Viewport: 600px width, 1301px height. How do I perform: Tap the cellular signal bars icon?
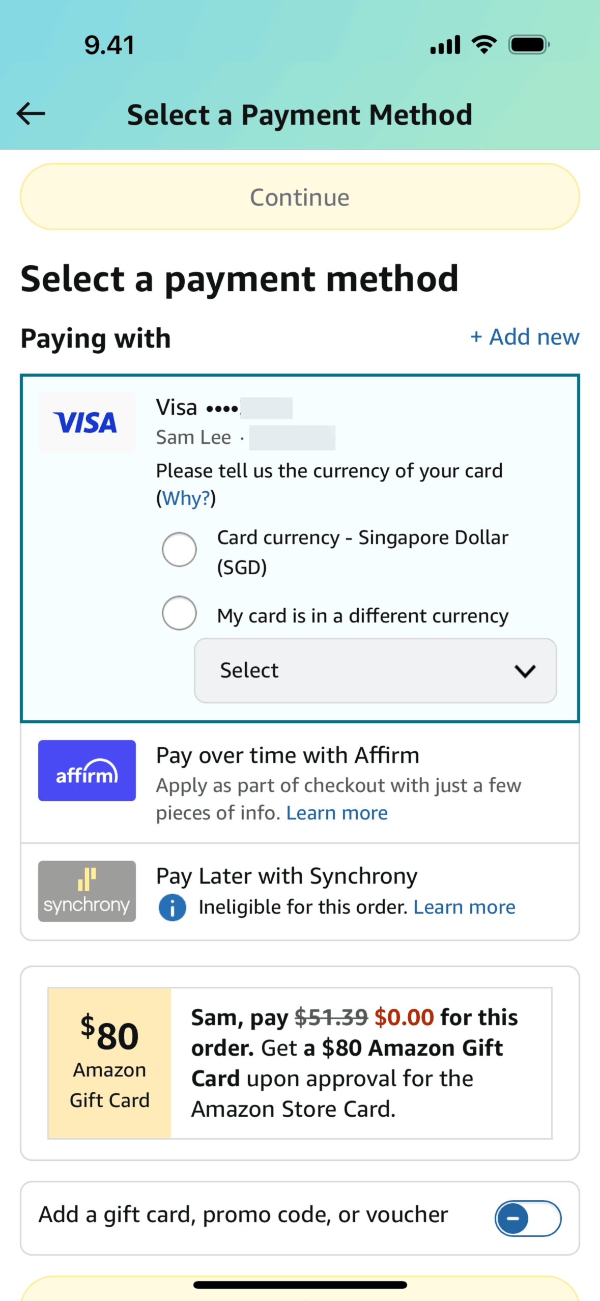point(445,45)
